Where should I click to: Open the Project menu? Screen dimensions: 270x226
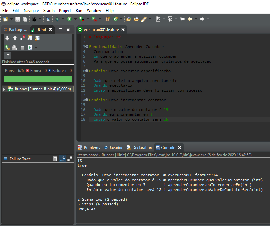(x=65, y=11)
